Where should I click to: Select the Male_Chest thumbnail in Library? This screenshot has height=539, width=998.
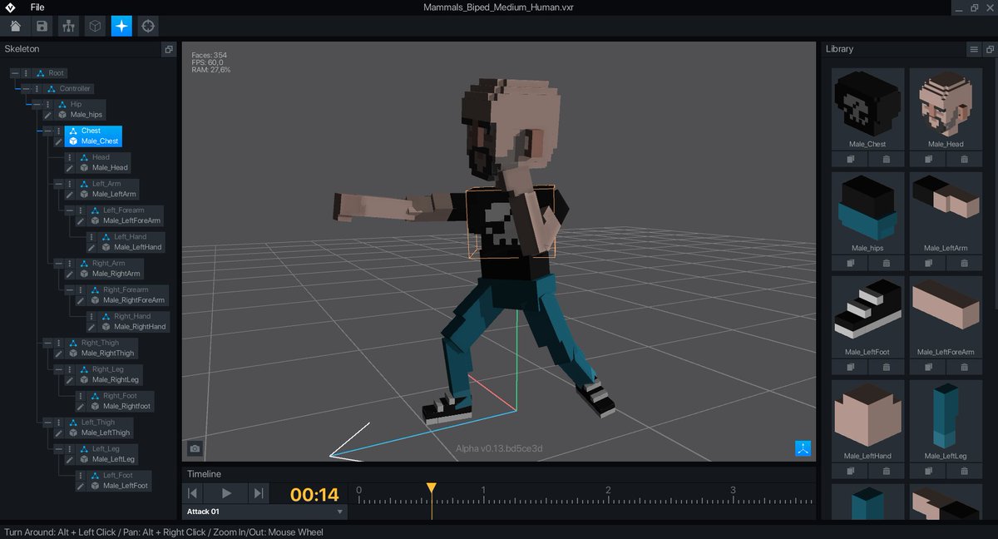[x=867, y=104]
